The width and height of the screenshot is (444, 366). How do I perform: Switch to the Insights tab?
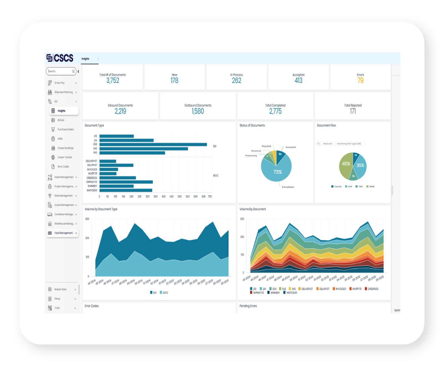click(x=85, y=59)
